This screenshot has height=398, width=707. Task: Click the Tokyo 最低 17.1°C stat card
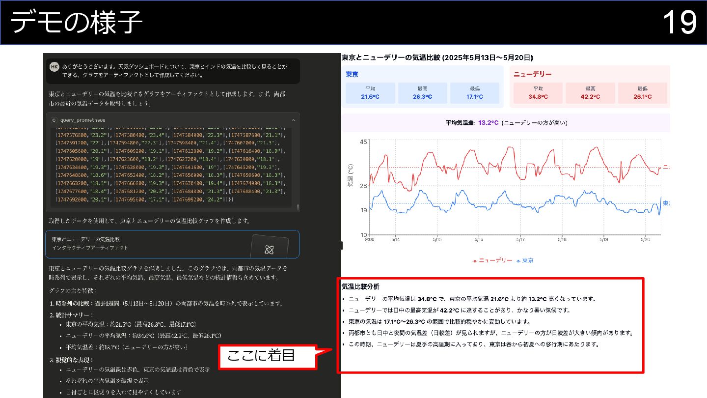[x=474, y=93]
